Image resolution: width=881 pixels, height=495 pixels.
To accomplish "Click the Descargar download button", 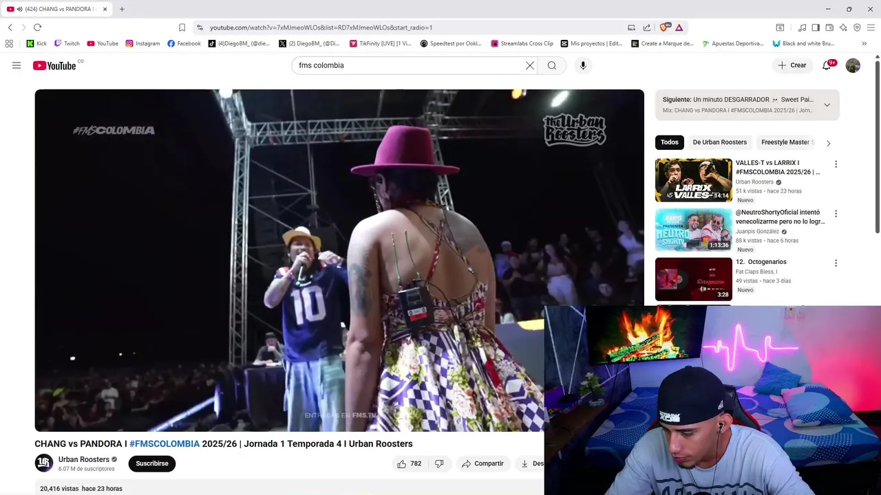I will tap(531, 463).
